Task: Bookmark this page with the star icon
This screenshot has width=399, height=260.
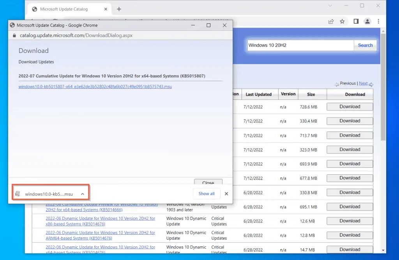Action: (x=342, y=21)
